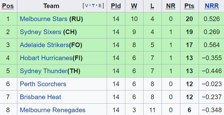Open the Adelaide Strikers team link

[x=44, y=45]
